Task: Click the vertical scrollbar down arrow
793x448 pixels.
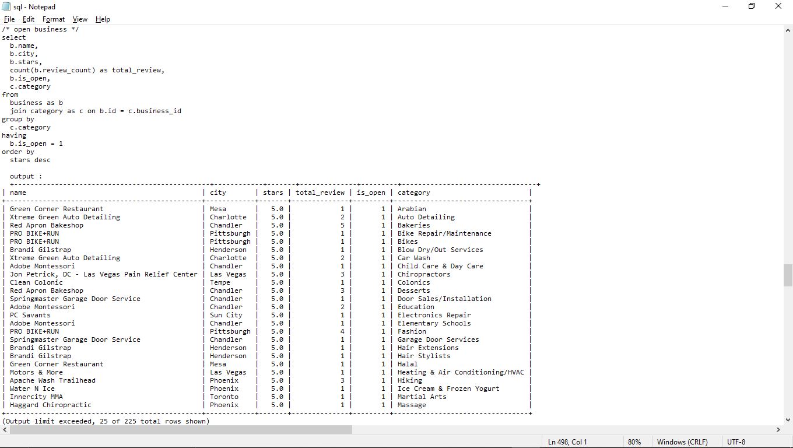Action: (x=788, y=419)
